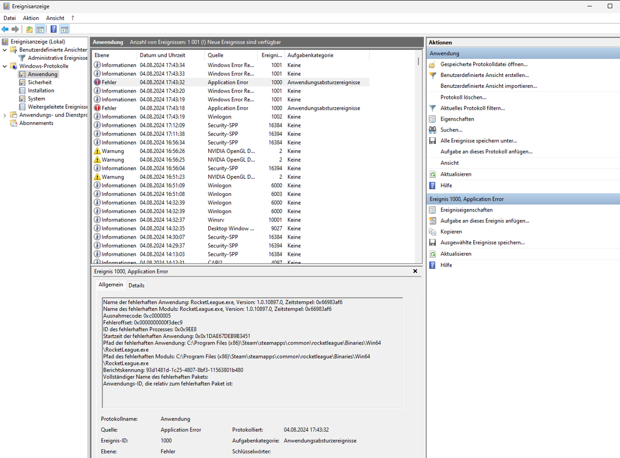Click the Hilfe icon under Anwendung actions
Viewport: 620px width, 458px height.
tap(433, 185)
